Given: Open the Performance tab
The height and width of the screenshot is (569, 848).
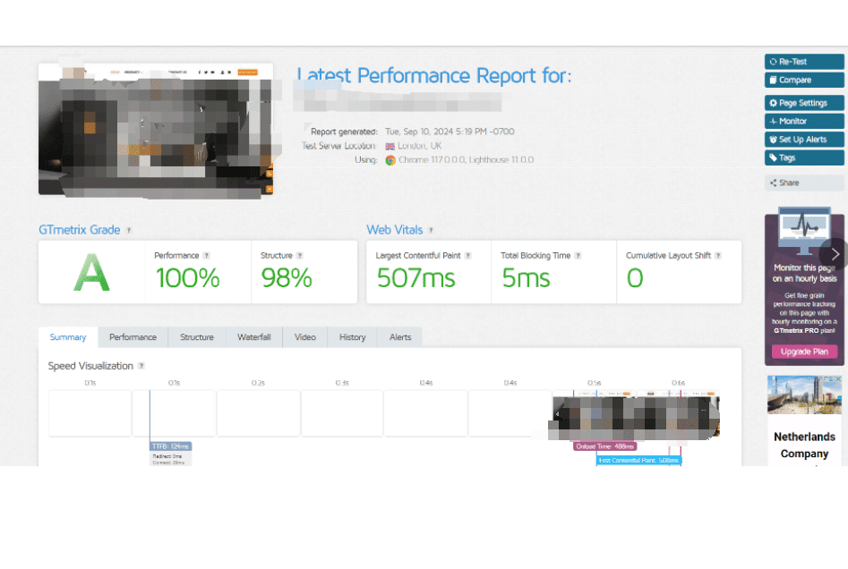Looking at the screenshot, I should point(133,337).
